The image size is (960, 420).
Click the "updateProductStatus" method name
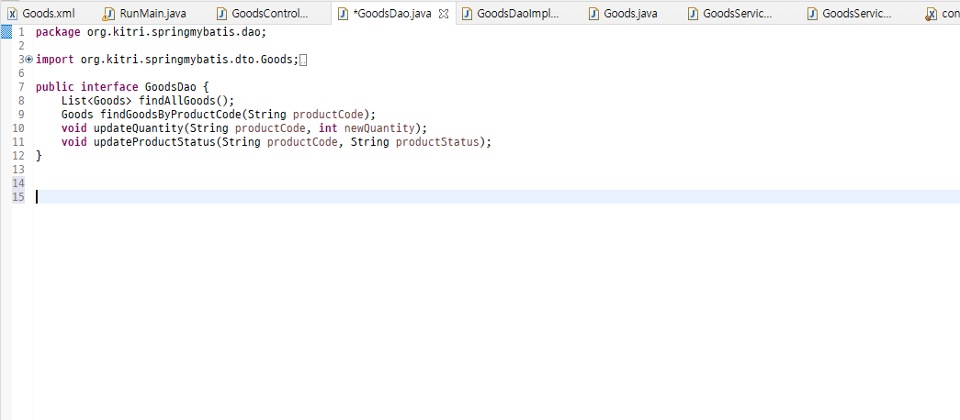(x=154, y=142)
